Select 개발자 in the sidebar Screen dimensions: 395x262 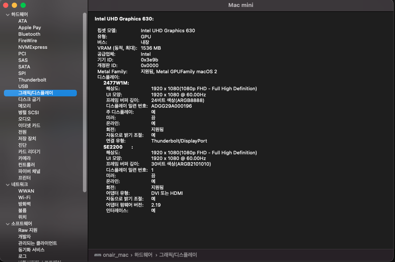point(24,237)
